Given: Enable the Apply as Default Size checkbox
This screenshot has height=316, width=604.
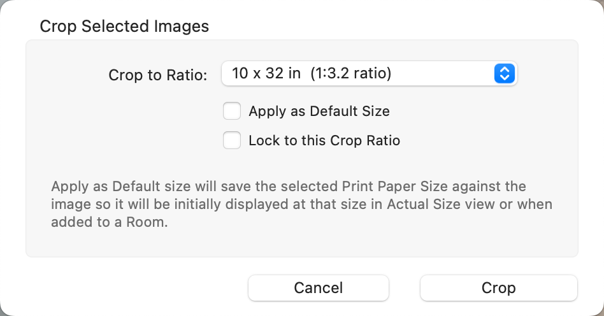Looking at the screenshot, I should pos(232,111).
